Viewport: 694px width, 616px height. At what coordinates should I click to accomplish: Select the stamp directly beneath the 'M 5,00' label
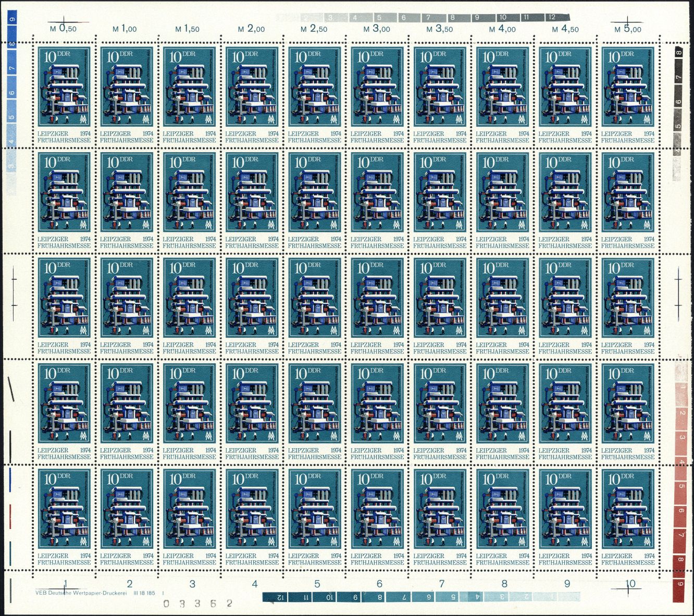coord(628,95)
